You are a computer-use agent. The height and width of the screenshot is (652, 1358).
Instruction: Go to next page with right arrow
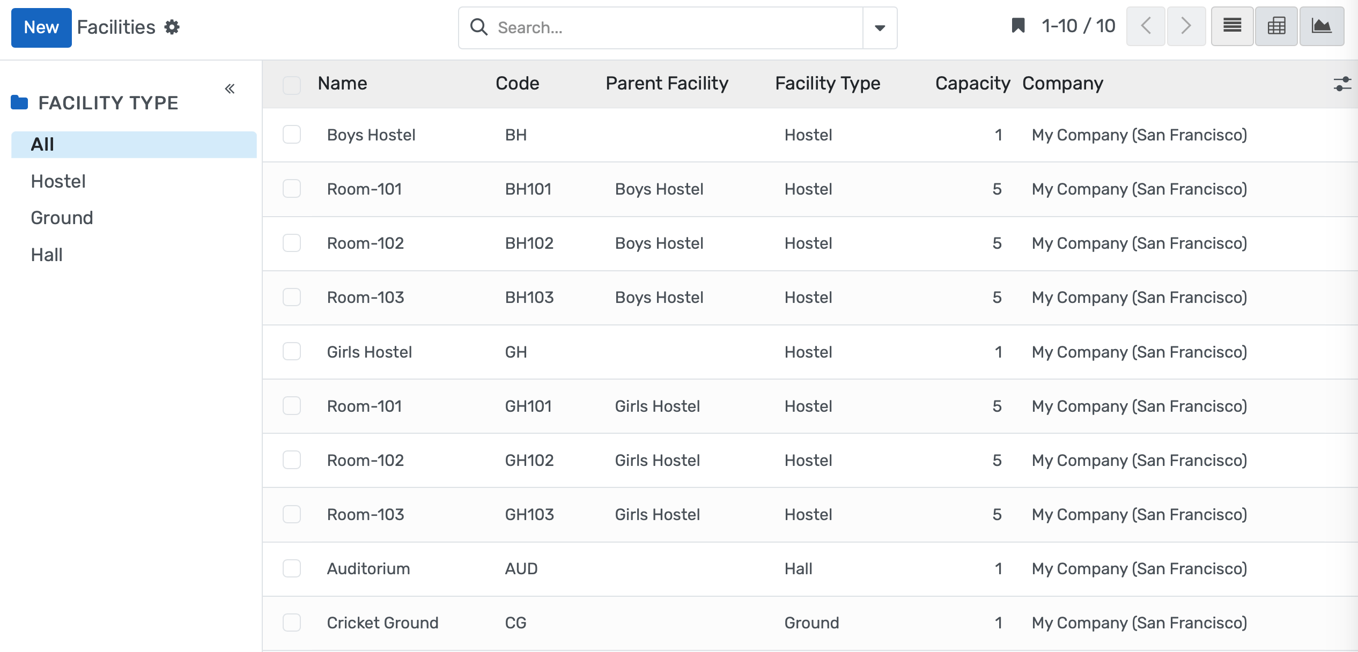tap(1186, 26)
